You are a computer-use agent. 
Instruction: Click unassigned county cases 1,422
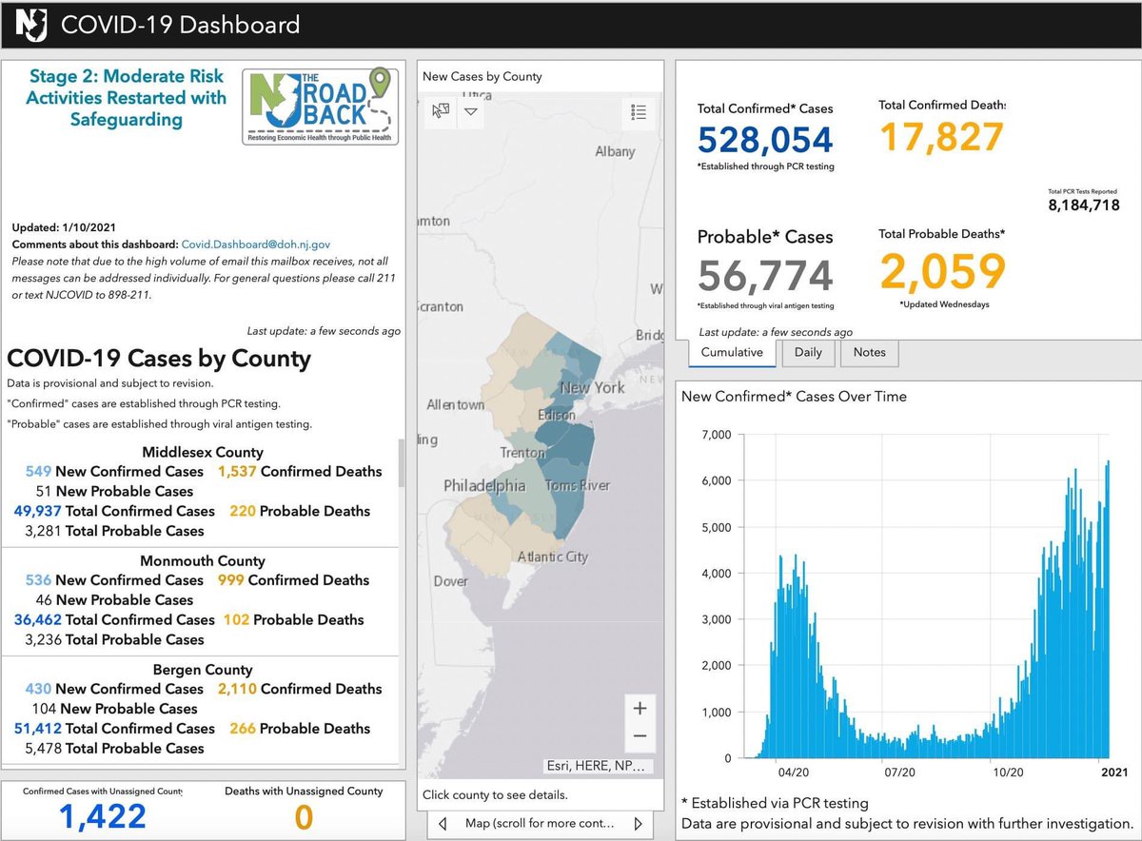click(104, 816)
